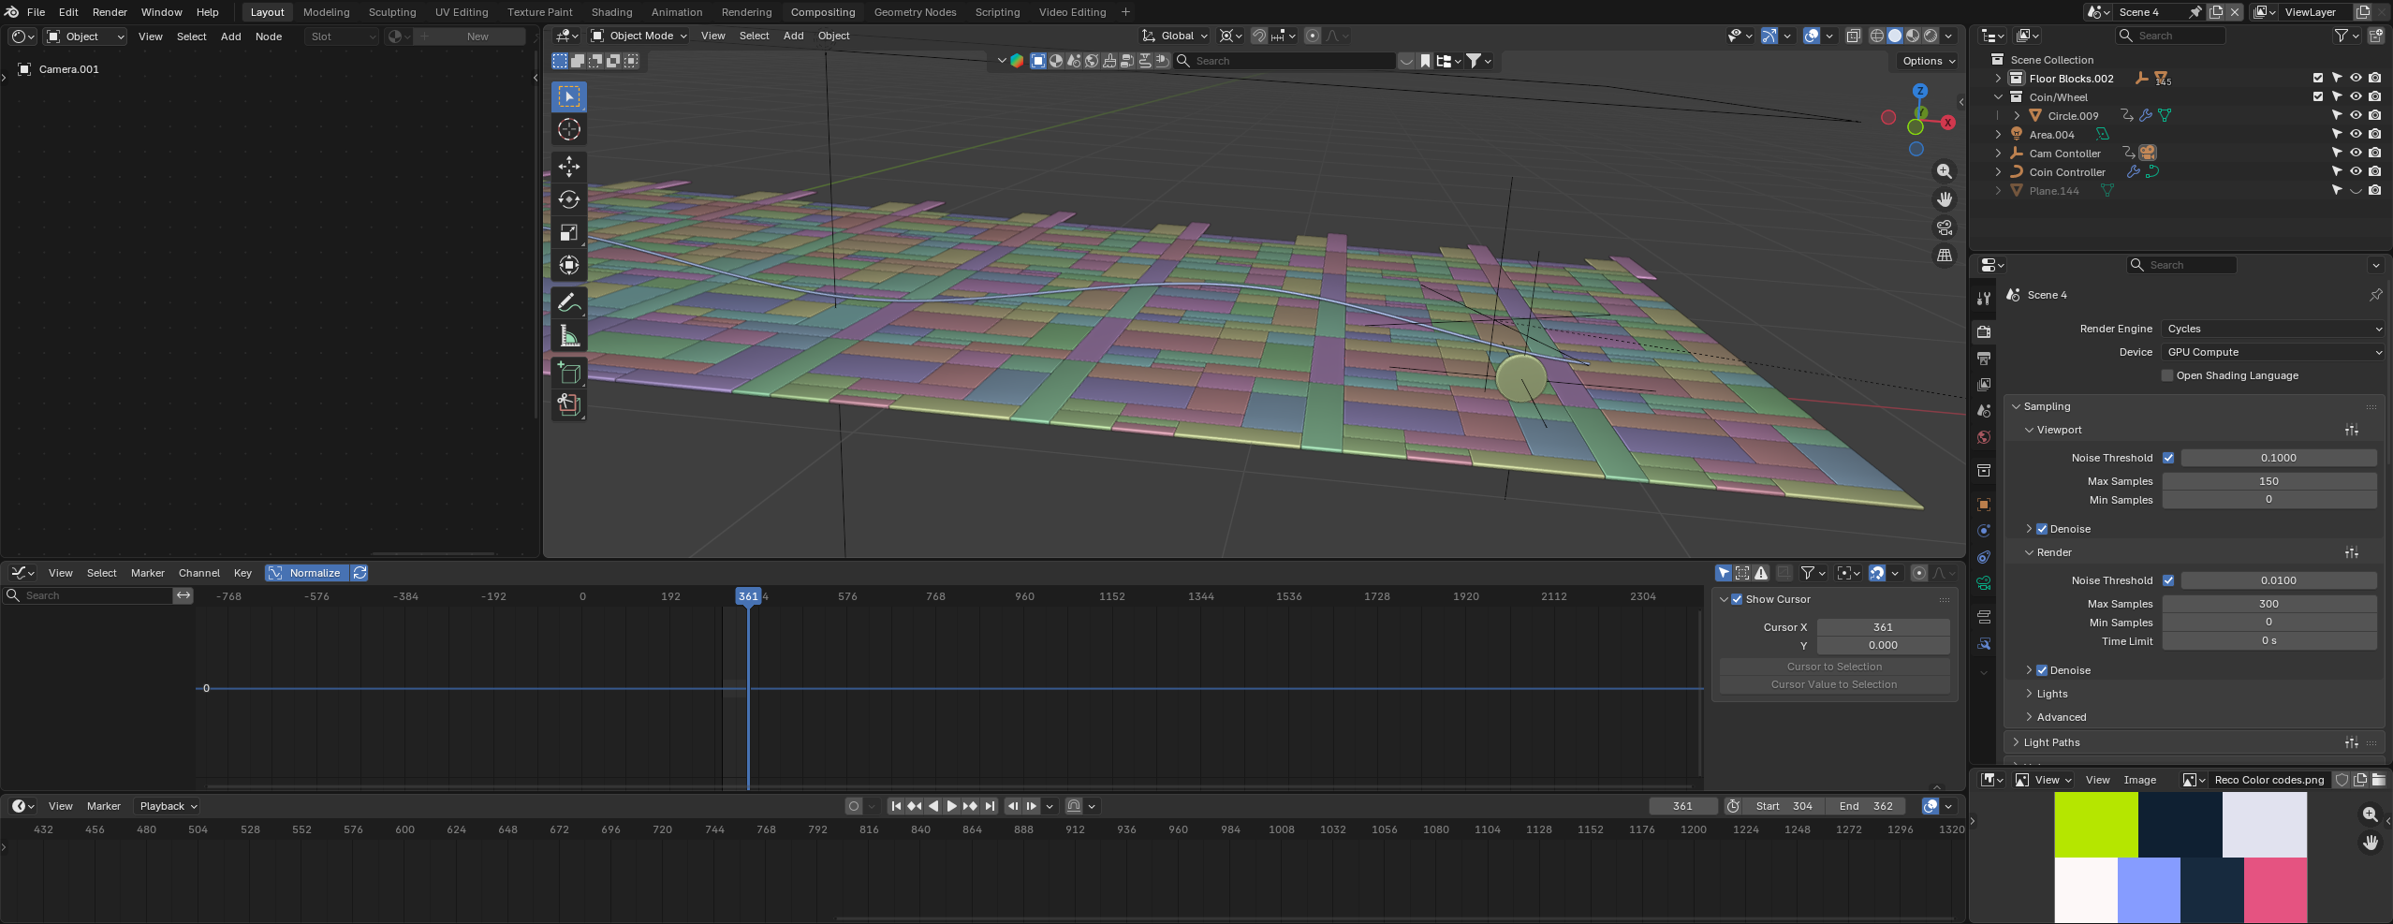This screenshot has width=2393, height=924.
Task: Activate the Annotate pencil tool
Action: (568, 302)
